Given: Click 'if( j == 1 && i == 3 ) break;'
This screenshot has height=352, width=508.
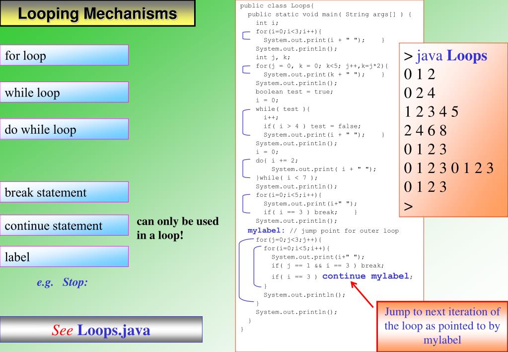Looking at the screenshot, I should pyautogui.click(x=328, y=265).
